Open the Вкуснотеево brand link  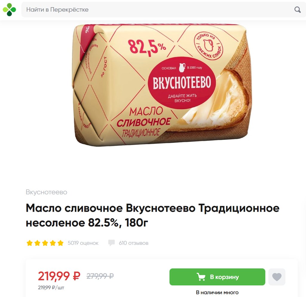[46, 192]
